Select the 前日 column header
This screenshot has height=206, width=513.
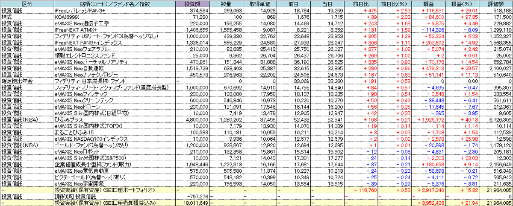(x=294, y=3)
